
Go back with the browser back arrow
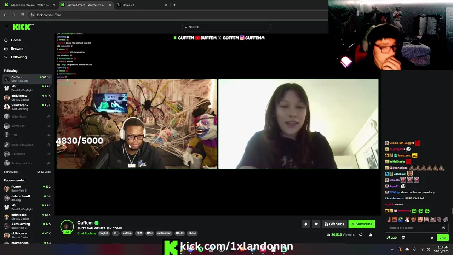click(5, 15)
